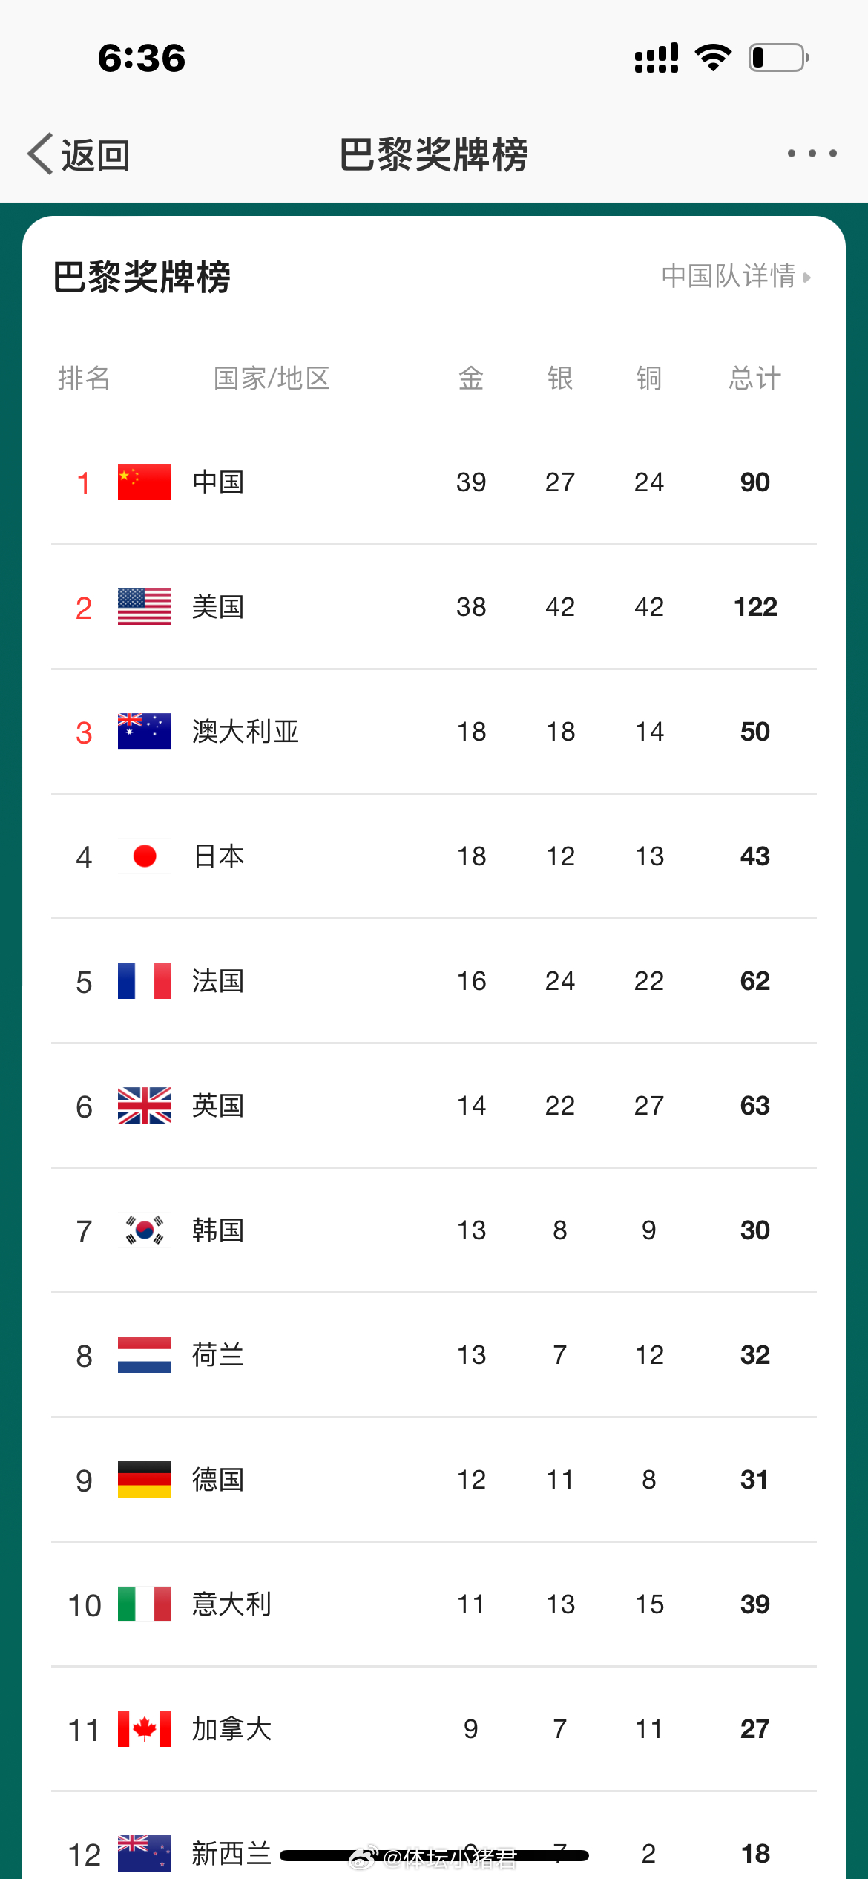Tap the back chevron icon
Screen dimensions: 868x1879
tap(41, 154)
